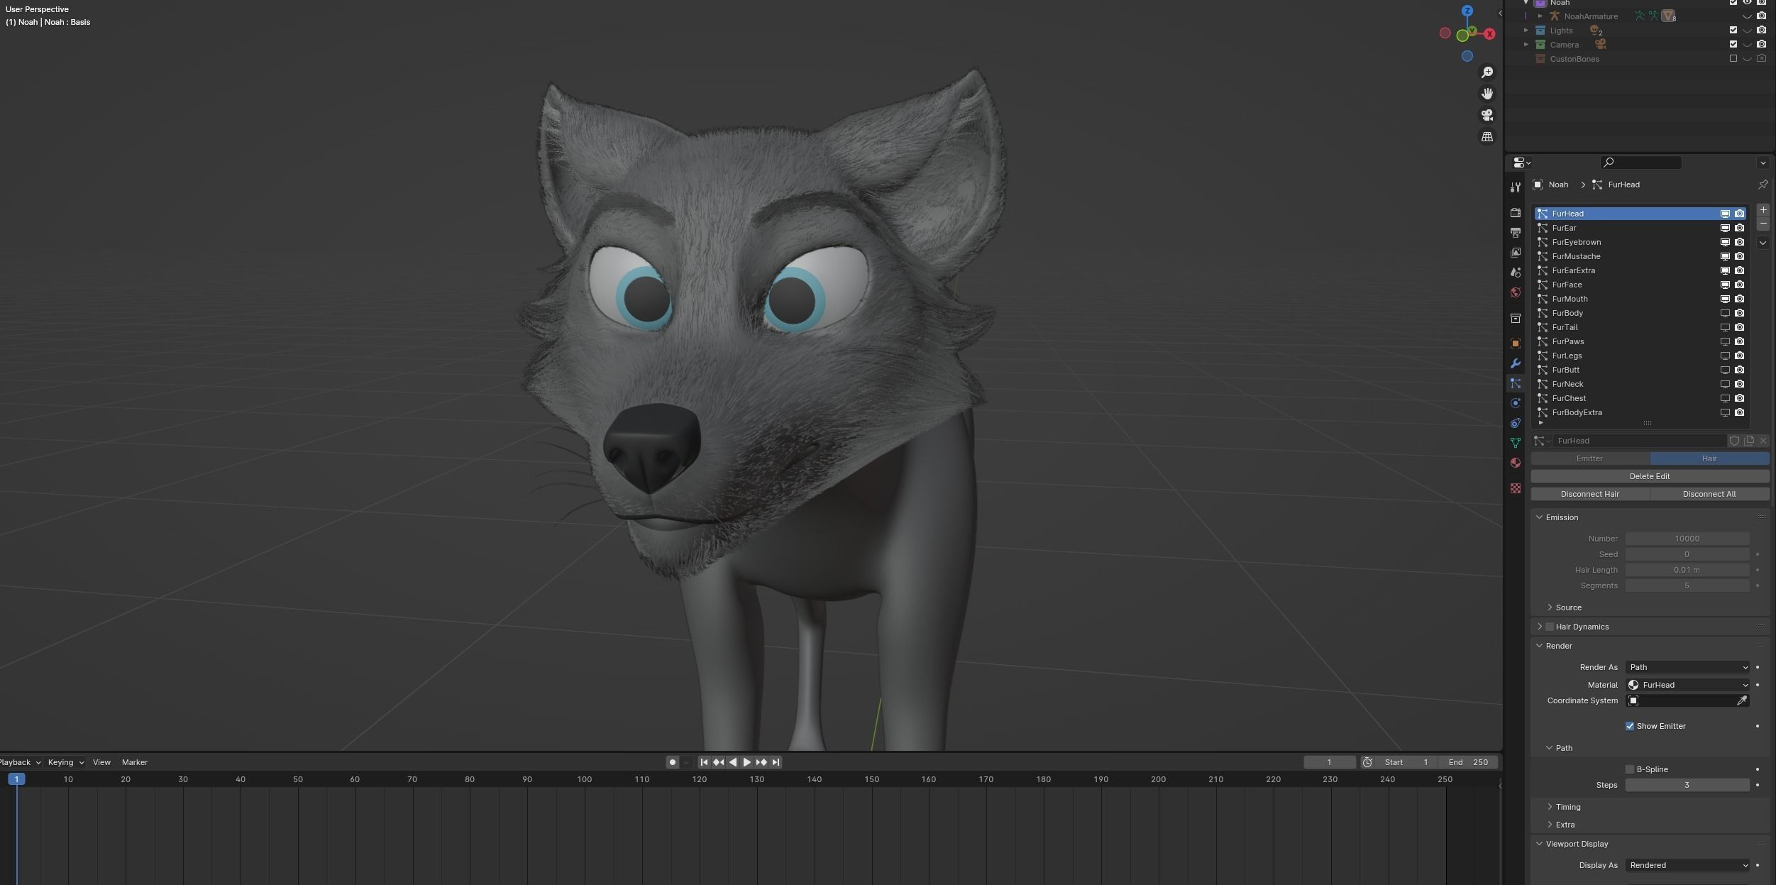Expand the Hair Dynamics panel
The image size is (1776, 885).
click(1540, 627)
